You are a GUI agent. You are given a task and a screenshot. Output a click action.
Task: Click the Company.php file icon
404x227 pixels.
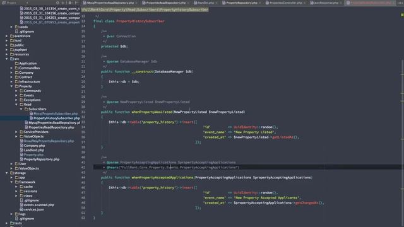click(21, 146)
